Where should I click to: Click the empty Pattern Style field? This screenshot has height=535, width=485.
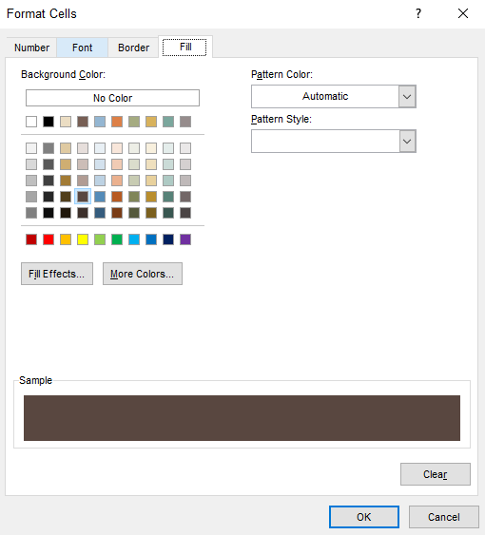(325, 141)
